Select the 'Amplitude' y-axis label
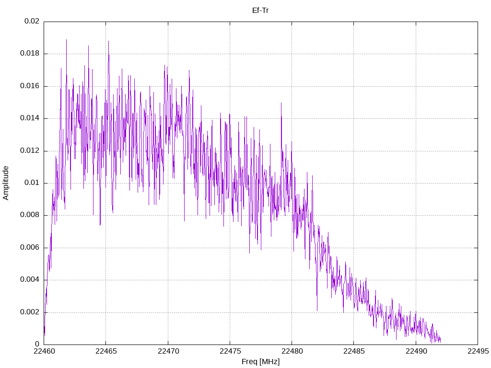The width and height of the screenshot is (491, 368). tap(6, 183)
